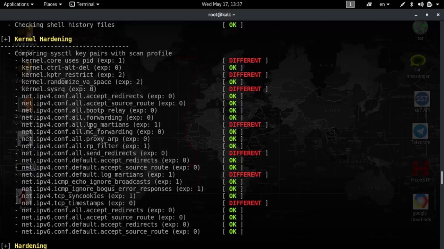
Task: Click the "net.ipv4.conf.all.send_redirects" line
Action: pos(95,153)
